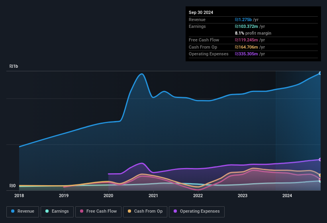Screen dimensions: 327x223
Task: Click the Revenue endpoint marker on blue line
Action: [x=320, y=73]
